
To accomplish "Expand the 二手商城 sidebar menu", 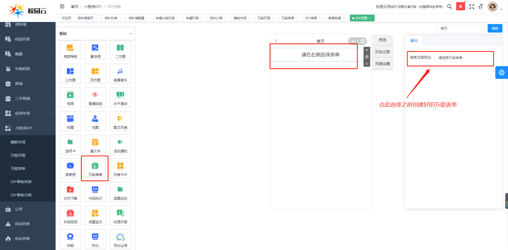I will [28, 98].
